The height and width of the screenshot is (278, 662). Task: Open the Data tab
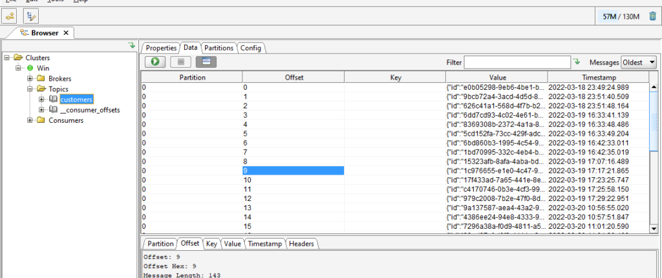[x=191, y=48]
